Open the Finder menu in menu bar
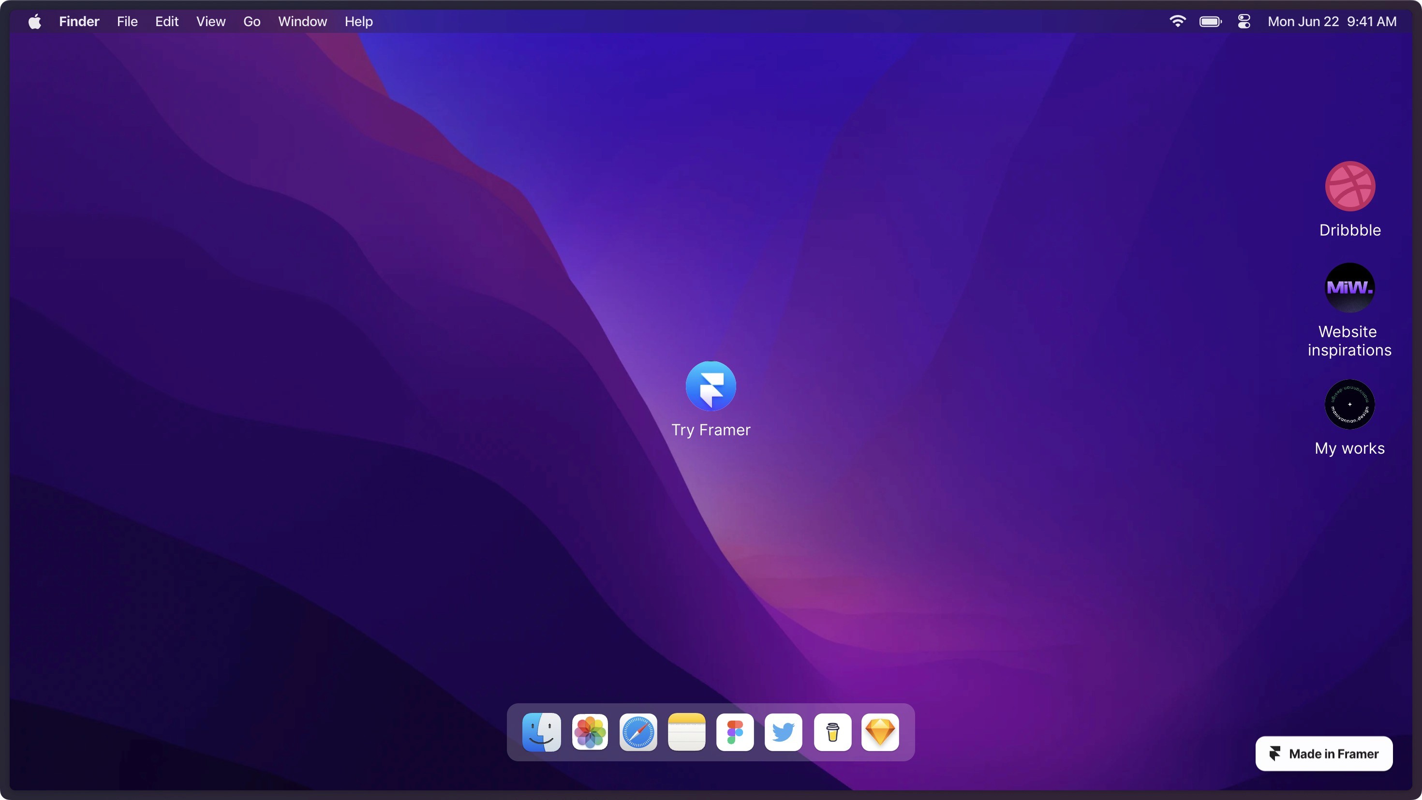Image resolution: width=1422 pixels, height=800 pixels. (x=79, y=22)
